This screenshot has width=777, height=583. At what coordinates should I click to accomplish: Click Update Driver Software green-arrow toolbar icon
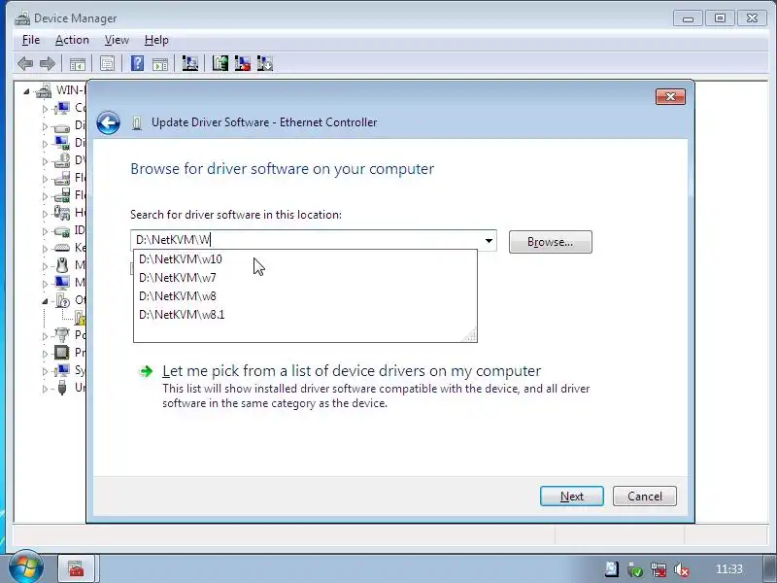220,63
